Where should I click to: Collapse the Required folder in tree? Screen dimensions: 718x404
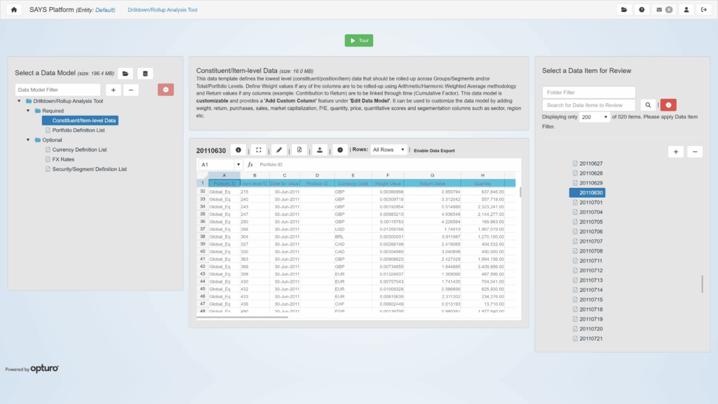click(x=29, y=111)
